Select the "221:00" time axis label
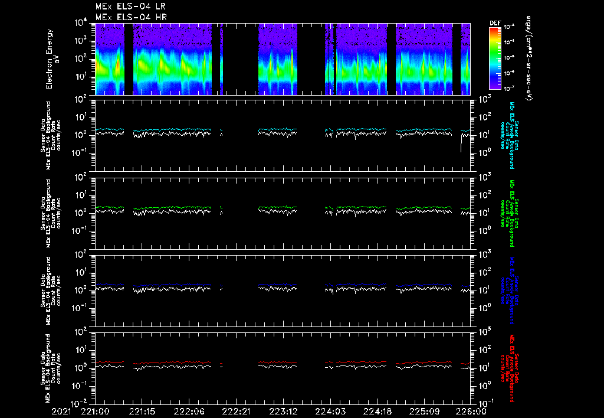 click(x=95, y=412)
